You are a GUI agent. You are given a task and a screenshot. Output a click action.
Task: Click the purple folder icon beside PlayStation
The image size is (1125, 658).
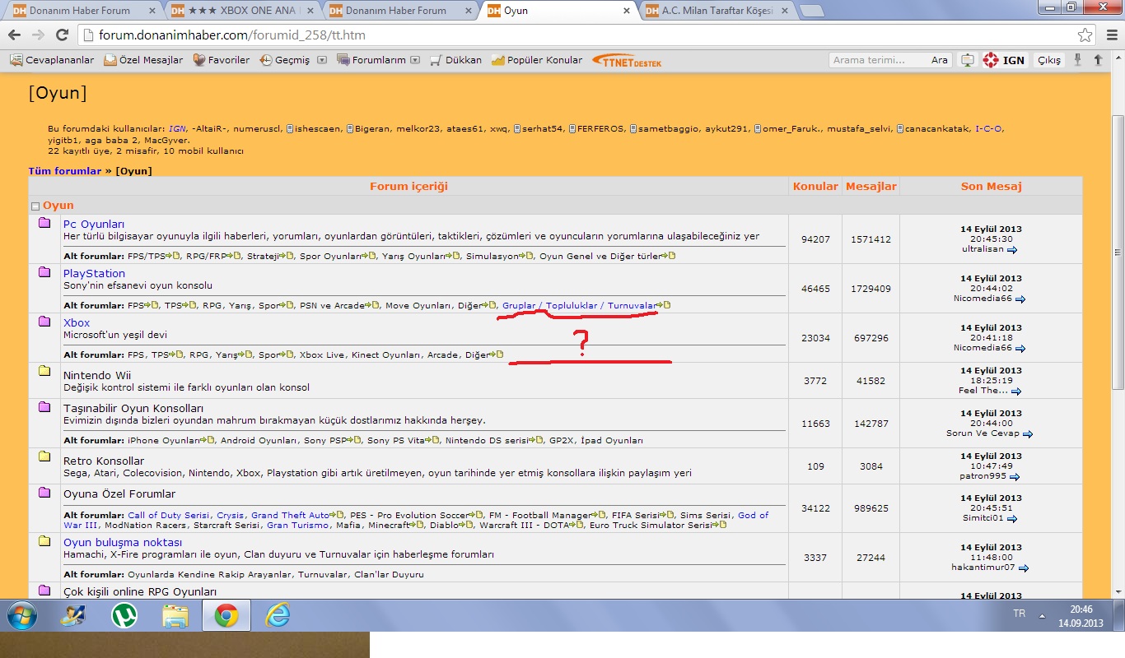44,272
